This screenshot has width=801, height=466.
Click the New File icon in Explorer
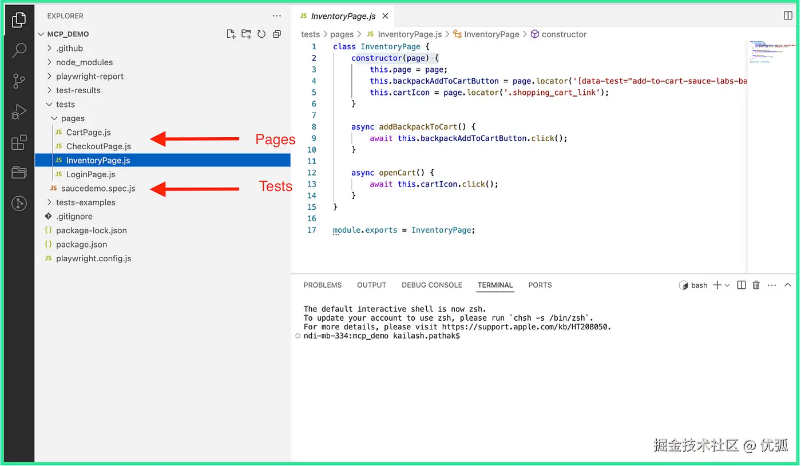pos(231,34)
